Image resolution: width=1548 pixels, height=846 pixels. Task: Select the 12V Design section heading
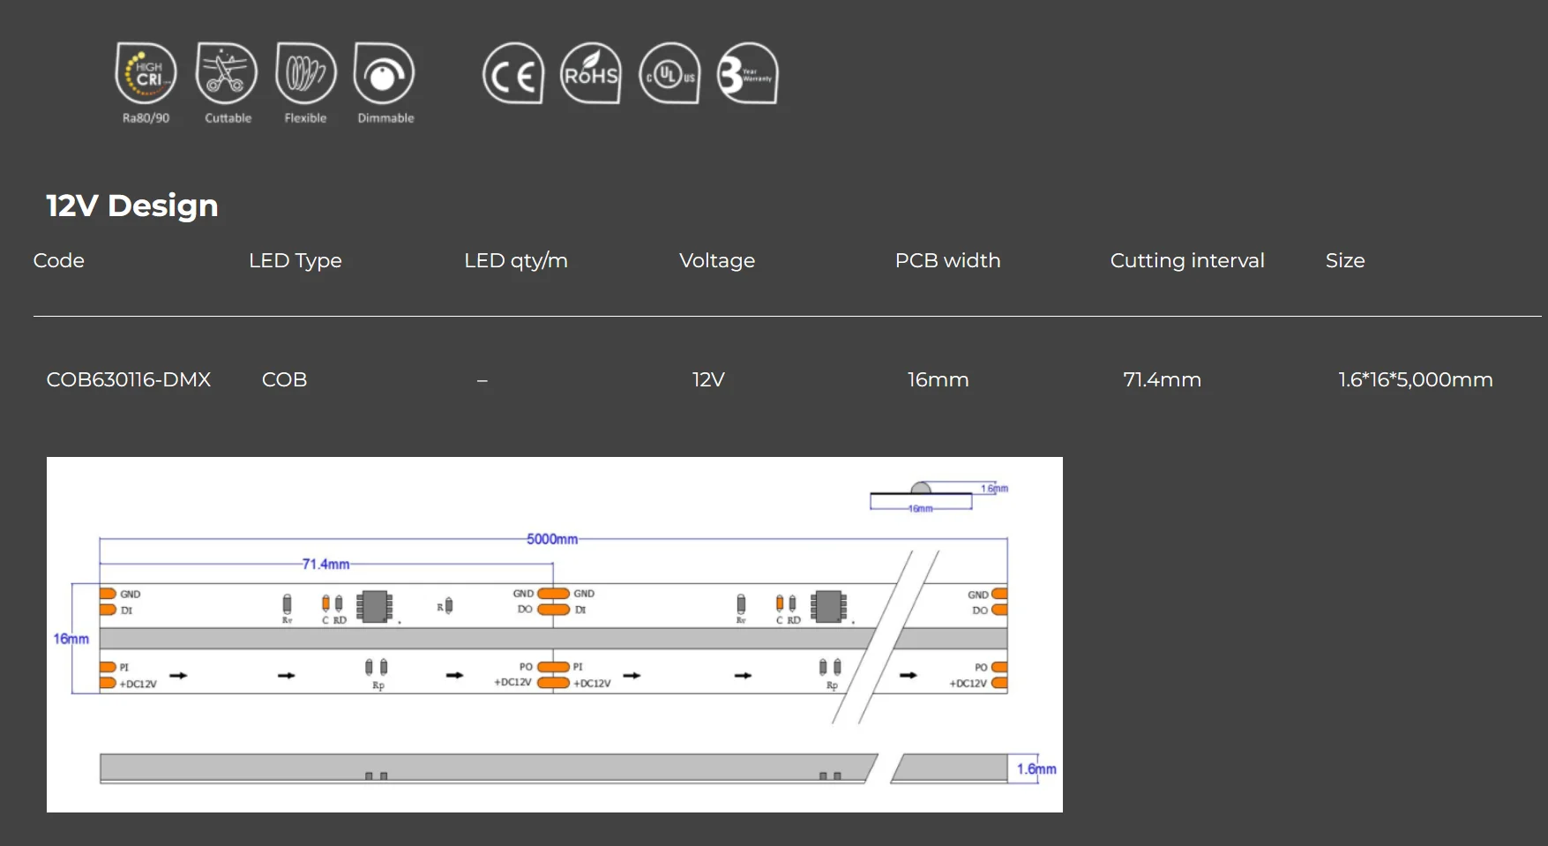click(131, 205)
